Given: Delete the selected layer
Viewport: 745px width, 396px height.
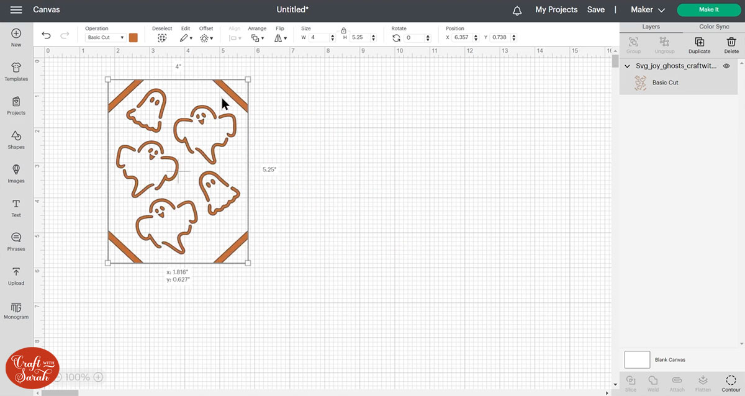Looking at the screenshot, I should click(731, 44).
